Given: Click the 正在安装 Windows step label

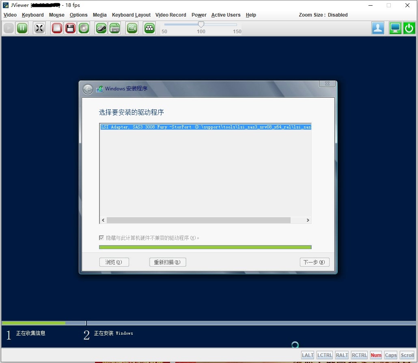Looking at the screenshot, I should click(114, 333).
